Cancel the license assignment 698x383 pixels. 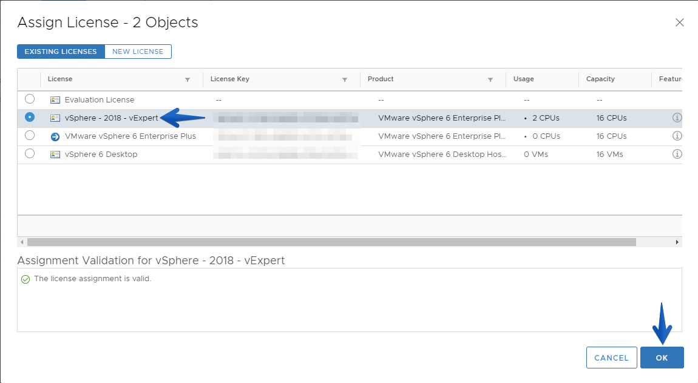[612, 358]
